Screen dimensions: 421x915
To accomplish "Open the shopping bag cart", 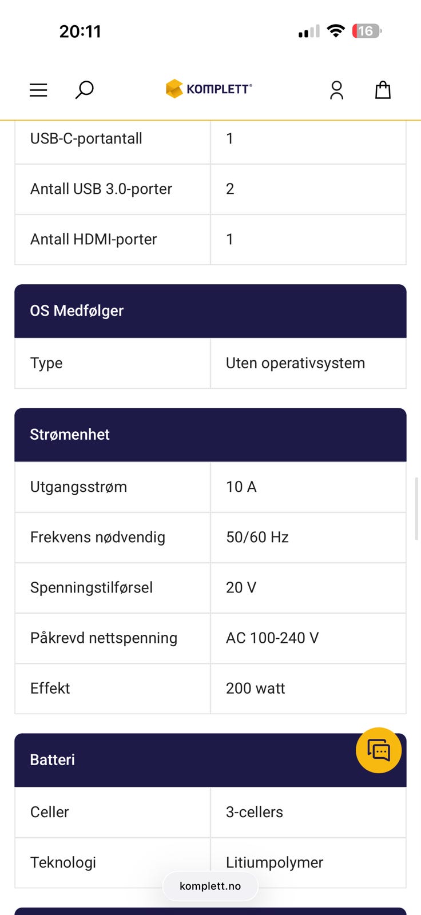I will pos(383,90).
